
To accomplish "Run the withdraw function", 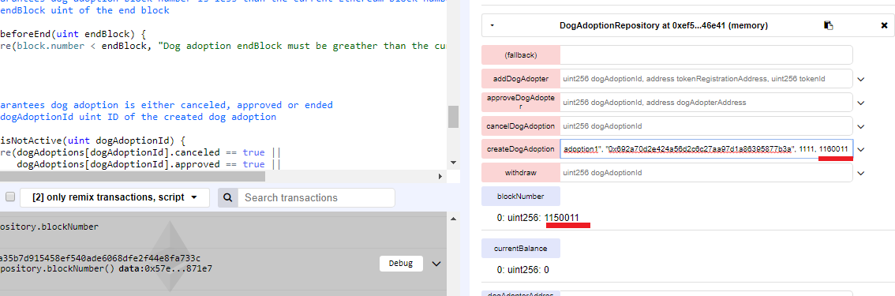I will pos(521,172).
